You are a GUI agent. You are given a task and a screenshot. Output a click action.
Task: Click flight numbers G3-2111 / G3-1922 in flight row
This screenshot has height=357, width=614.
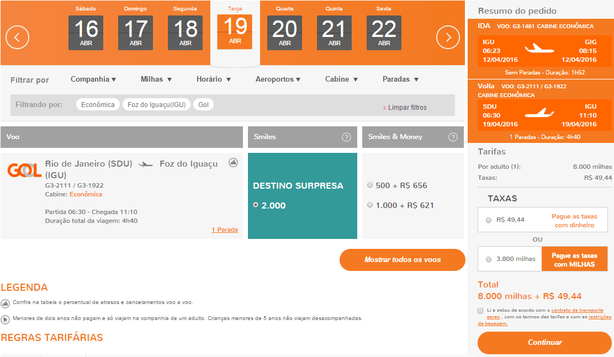(75, 185)
